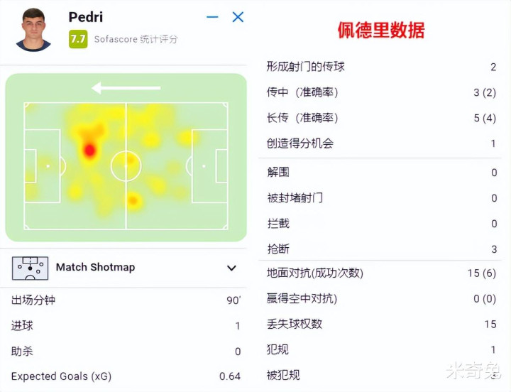
Task: Expand the Match Shotmap chevron
Action: coord(231,268)
